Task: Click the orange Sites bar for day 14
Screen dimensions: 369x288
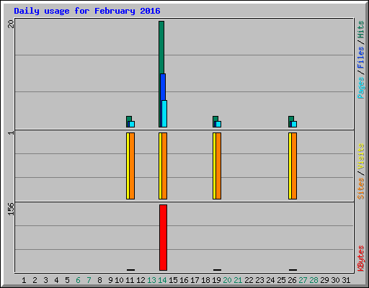Action: point(164,166)
